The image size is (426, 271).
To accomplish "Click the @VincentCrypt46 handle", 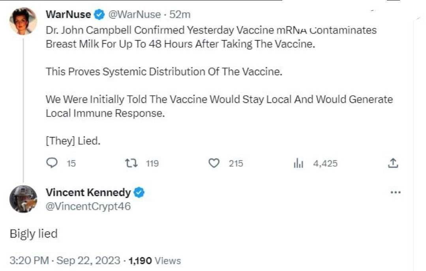I will 88,206.
